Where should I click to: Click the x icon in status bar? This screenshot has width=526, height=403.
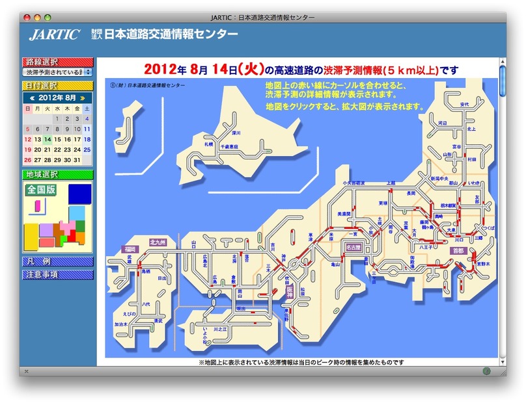coord(27,371)
